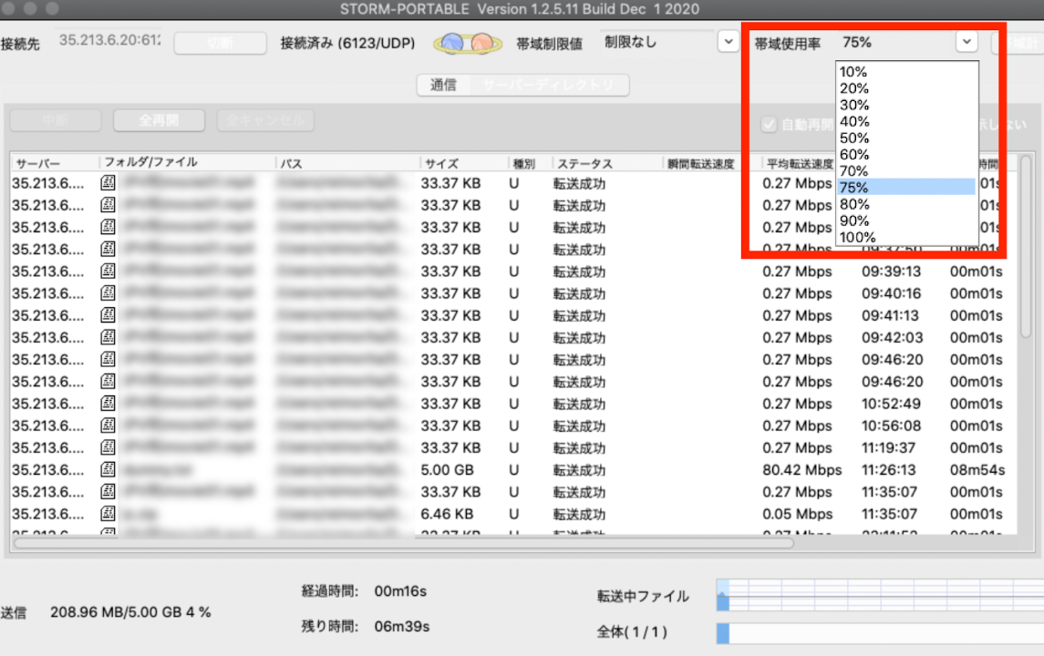Screen dimensions: 1044x656
Task: Click the 全キャンセル button
Action: (x=265, y=120)
